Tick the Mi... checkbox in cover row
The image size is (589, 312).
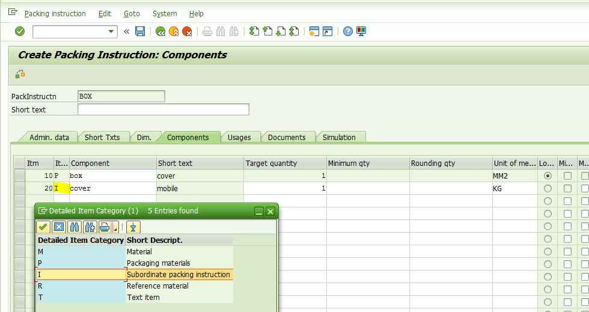tap(567, 188)
